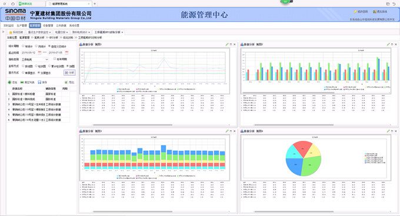400x216 pixels.
Task: Click the Save floppy disk icon
Action: coord(39,82)
